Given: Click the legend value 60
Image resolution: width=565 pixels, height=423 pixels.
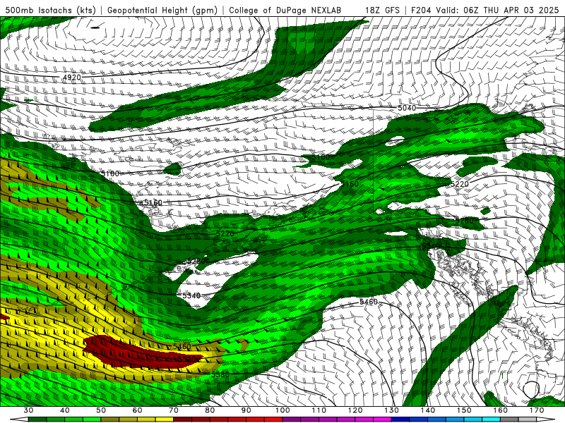Looking at the screenshot, I should click(x=137, y=410).
